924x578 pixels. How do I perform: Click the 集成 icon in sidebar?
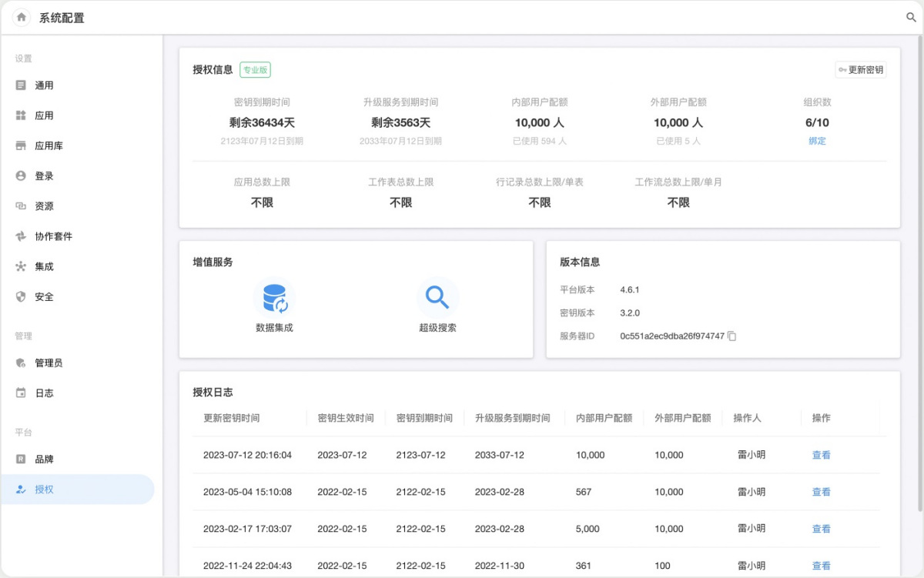coord(21,266)
